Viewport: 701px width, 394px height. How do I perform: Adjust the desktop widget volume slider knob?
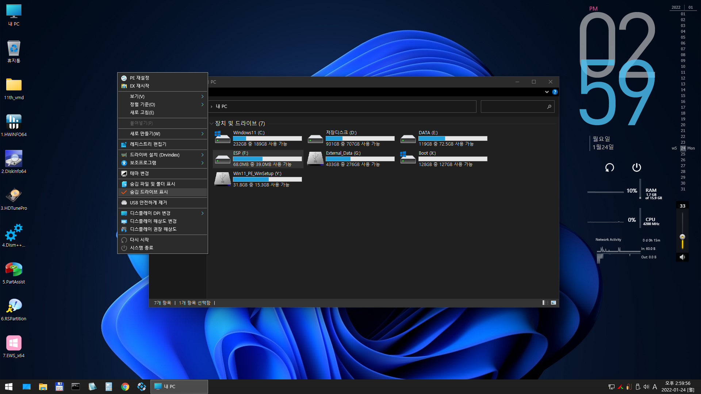(682, 237)
